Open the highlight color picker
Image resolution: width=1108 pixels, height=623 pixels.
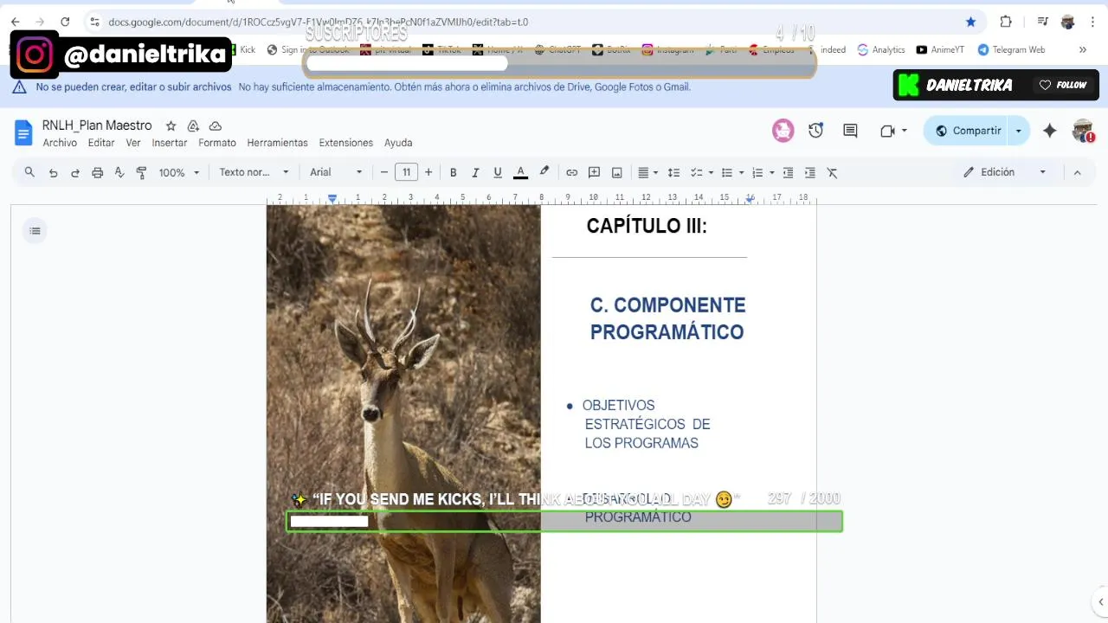click(x=544, y=172)
